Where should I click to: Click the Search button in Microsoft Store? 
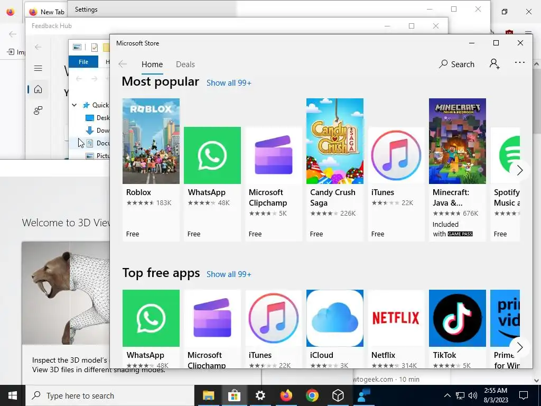[x=456, y=64]
